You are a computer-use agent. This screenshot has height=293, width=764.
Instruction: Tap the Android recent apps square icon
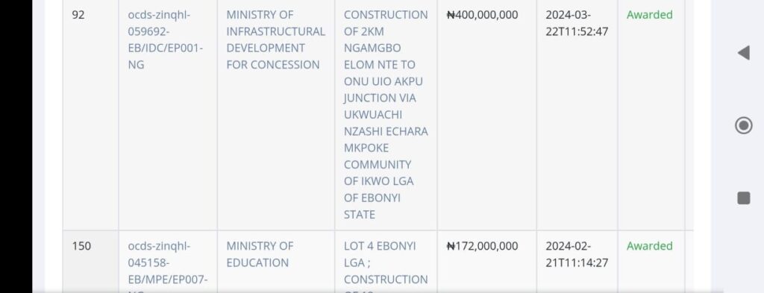click(x=744, y=198)
